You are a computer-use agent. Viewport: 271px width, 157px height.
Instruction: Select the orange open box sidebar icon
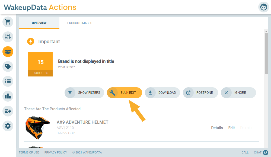pyautogui.click(x=8, y=52)
